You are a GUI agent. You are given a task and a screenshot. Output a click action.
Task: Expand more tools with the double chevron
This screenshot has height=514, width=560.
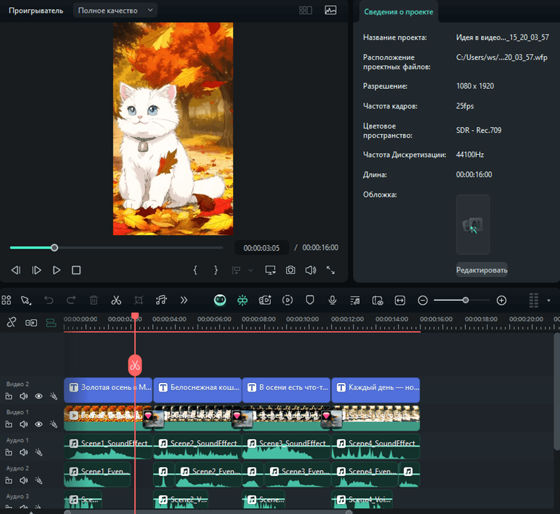tap(184, 300)
